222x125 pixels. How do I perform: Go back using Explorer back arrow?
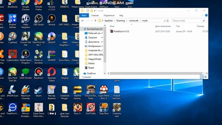[83, 21]
